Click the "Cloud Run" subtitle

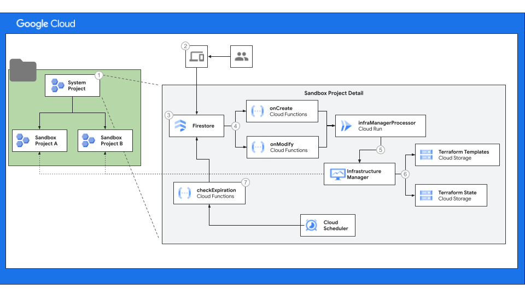(x=370, y=129)
